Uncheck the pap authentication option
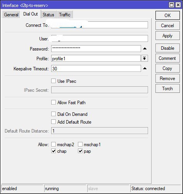The image size is (183, 194). pos(80,151)
